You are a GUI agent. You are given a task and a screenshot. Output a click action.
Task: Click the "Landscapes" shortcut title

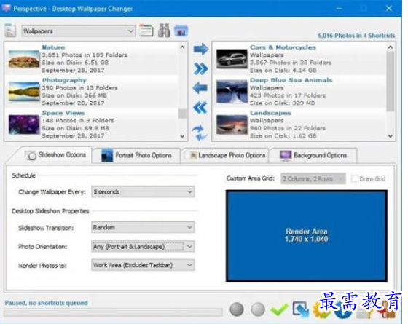(x=270, y=113)
